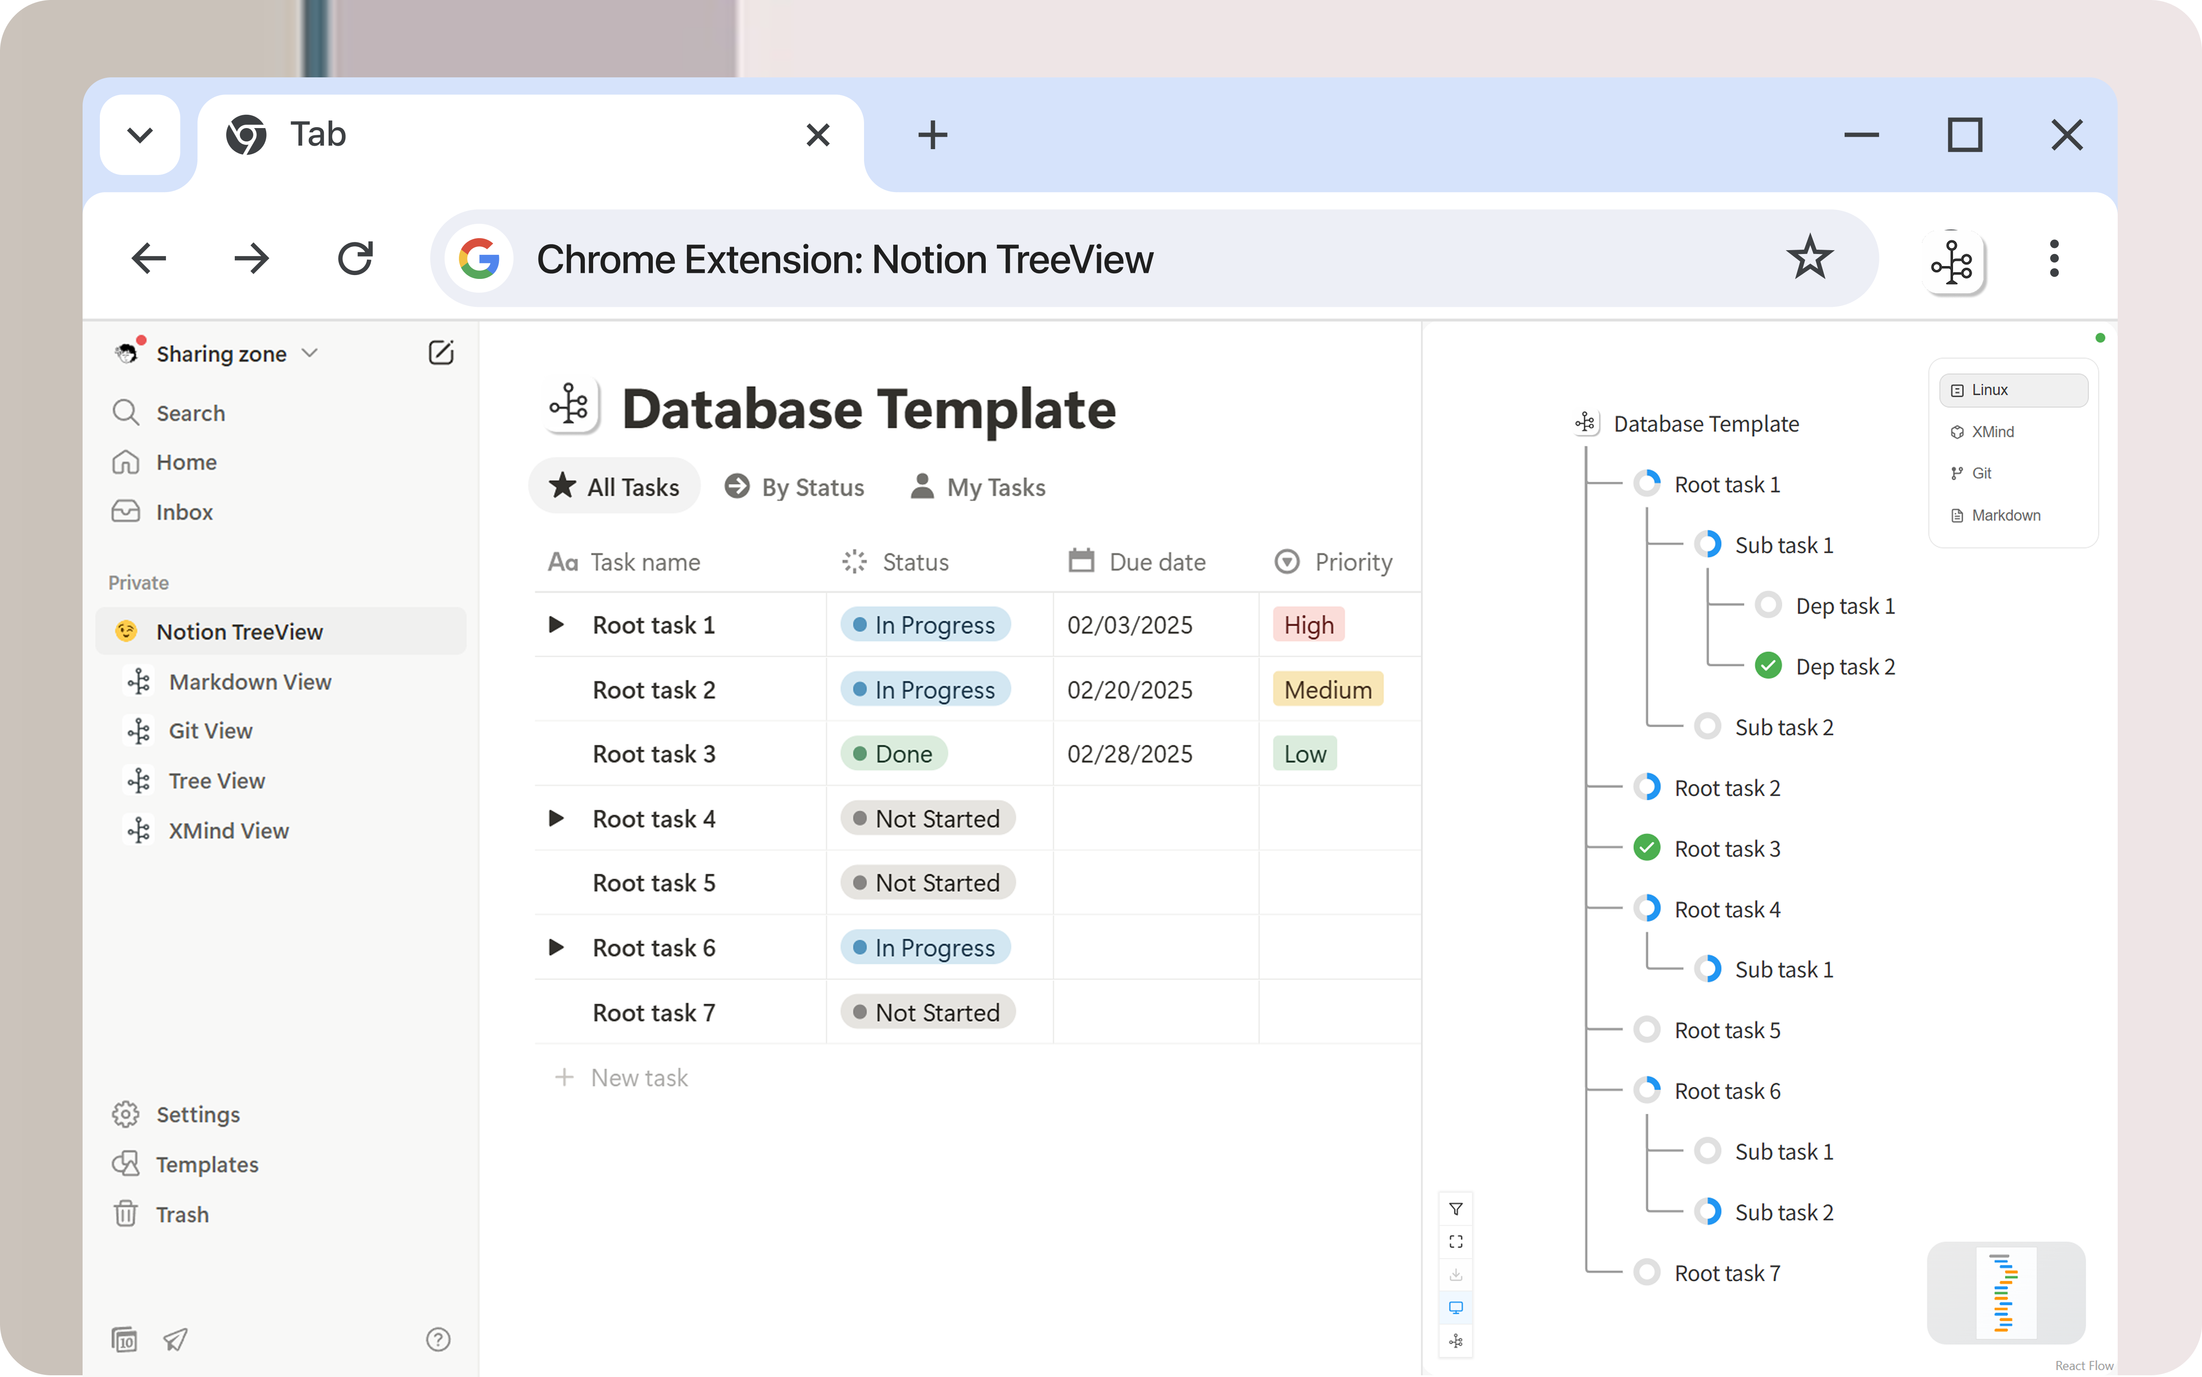This screenshot has height=1377, width=2202.
Task: Toggle Dep task 2 green check status circle
Action: click(x=1768, y=666)
